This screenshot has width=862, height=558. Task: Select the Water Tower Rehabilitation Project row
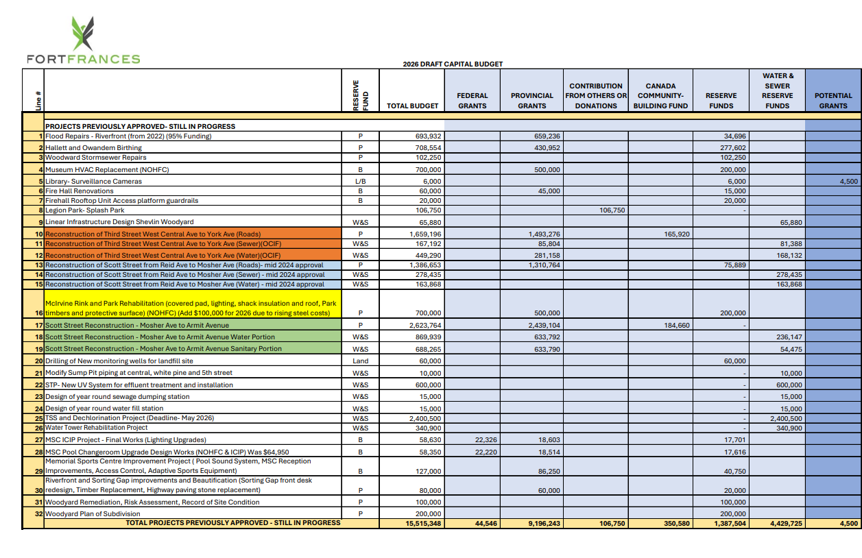[x=96, y=428]
